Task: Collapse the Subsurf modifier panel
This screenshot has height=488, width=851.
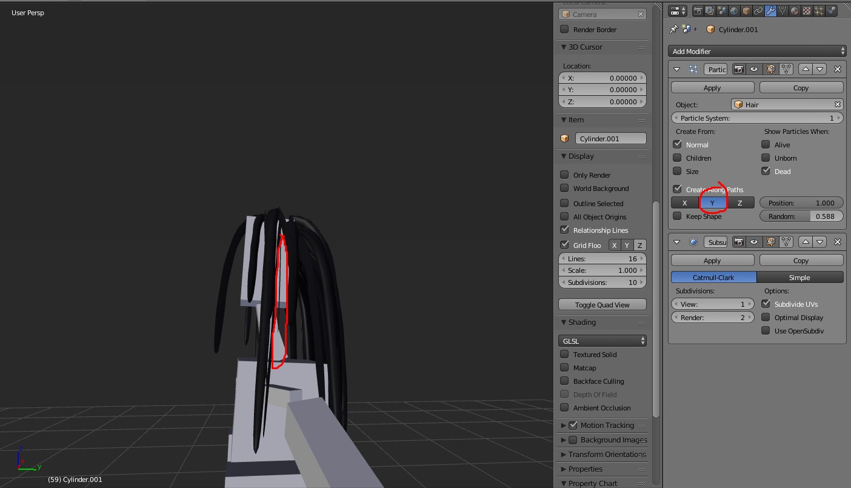Action: pos(677,241)
